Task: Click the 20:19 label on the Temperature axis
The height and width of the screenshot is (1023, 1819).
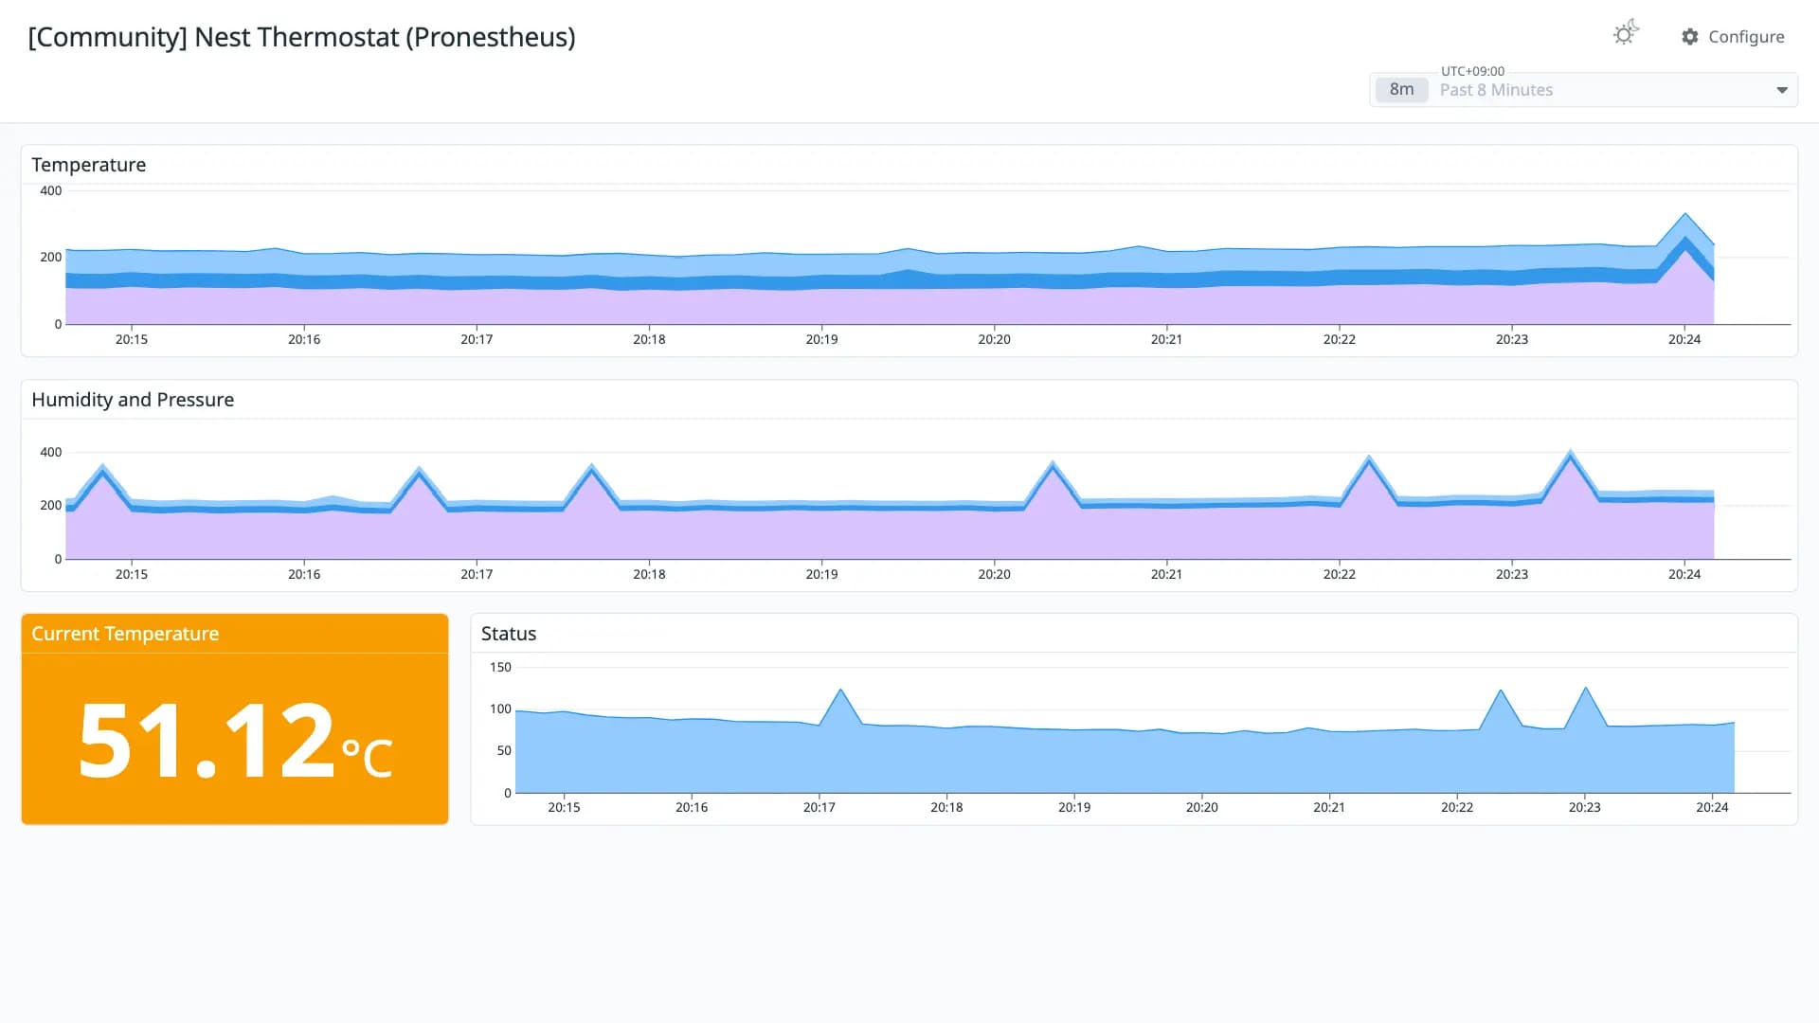Action: pos(821,339)
